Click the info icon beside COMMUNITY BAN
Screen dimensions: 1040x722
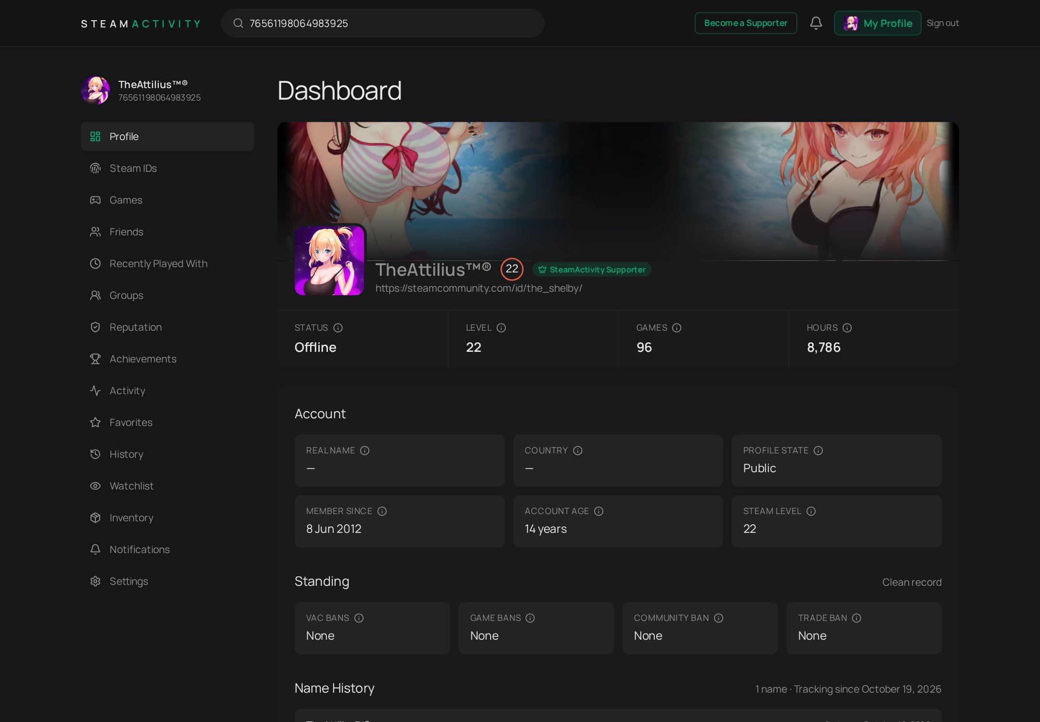click(718, 618)
